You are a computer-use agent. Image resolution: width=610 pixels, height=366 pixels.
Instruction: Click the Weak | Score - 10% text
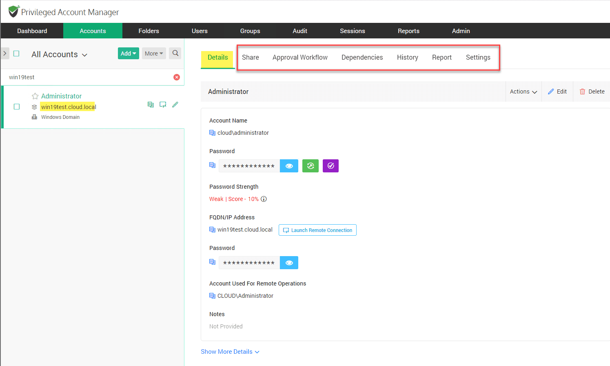[234, 199]
